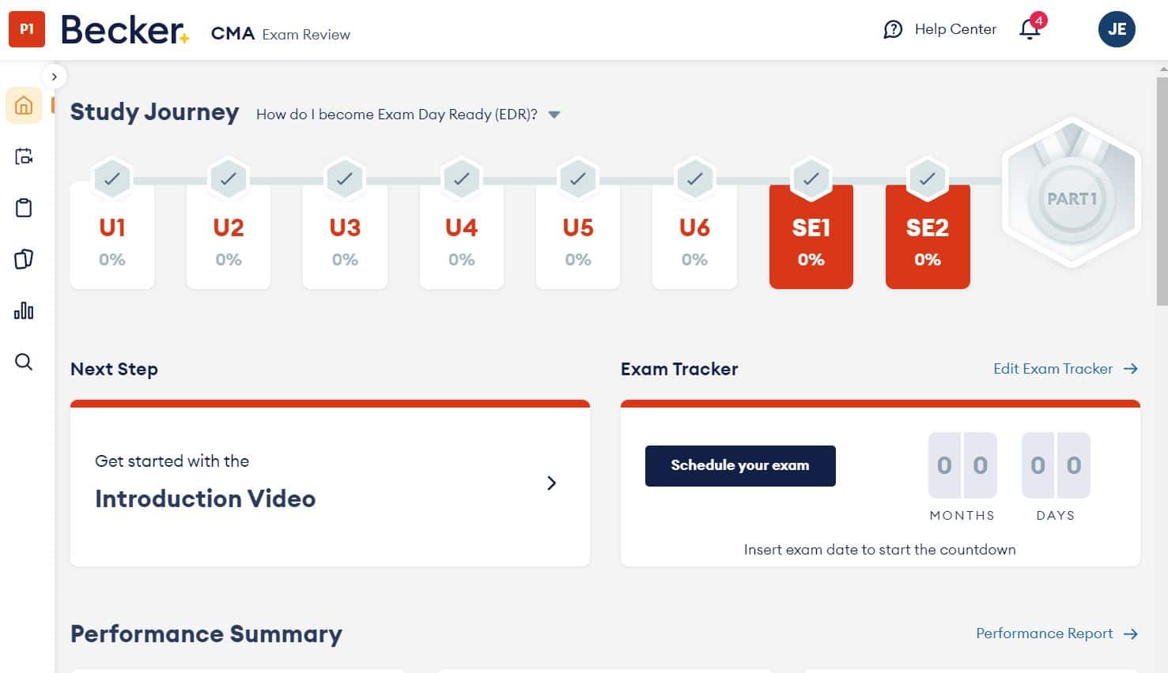Select the SE1 simulated exam card

[x=811, y=237]
